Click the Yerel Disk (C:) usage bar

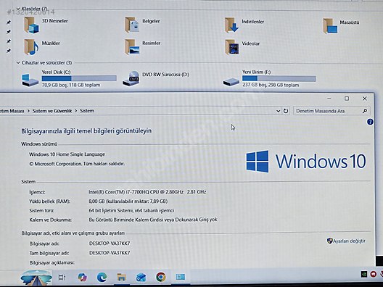(x=79, y=78)
